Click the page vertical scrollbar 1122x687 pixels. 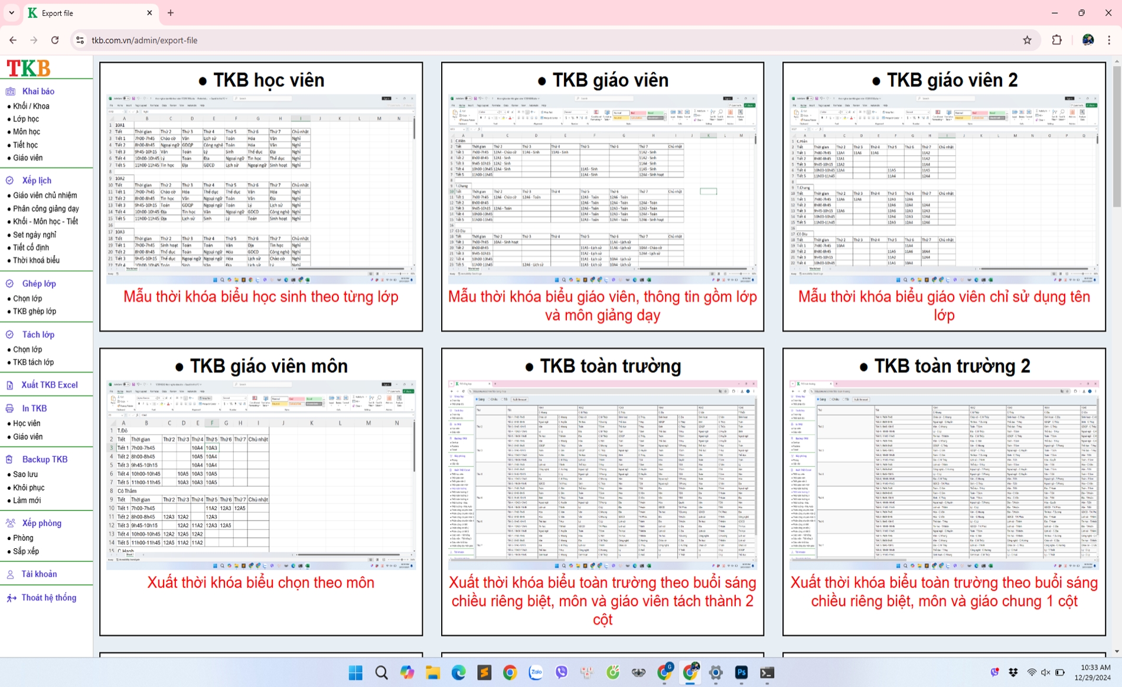click(x=1116, y=136)
